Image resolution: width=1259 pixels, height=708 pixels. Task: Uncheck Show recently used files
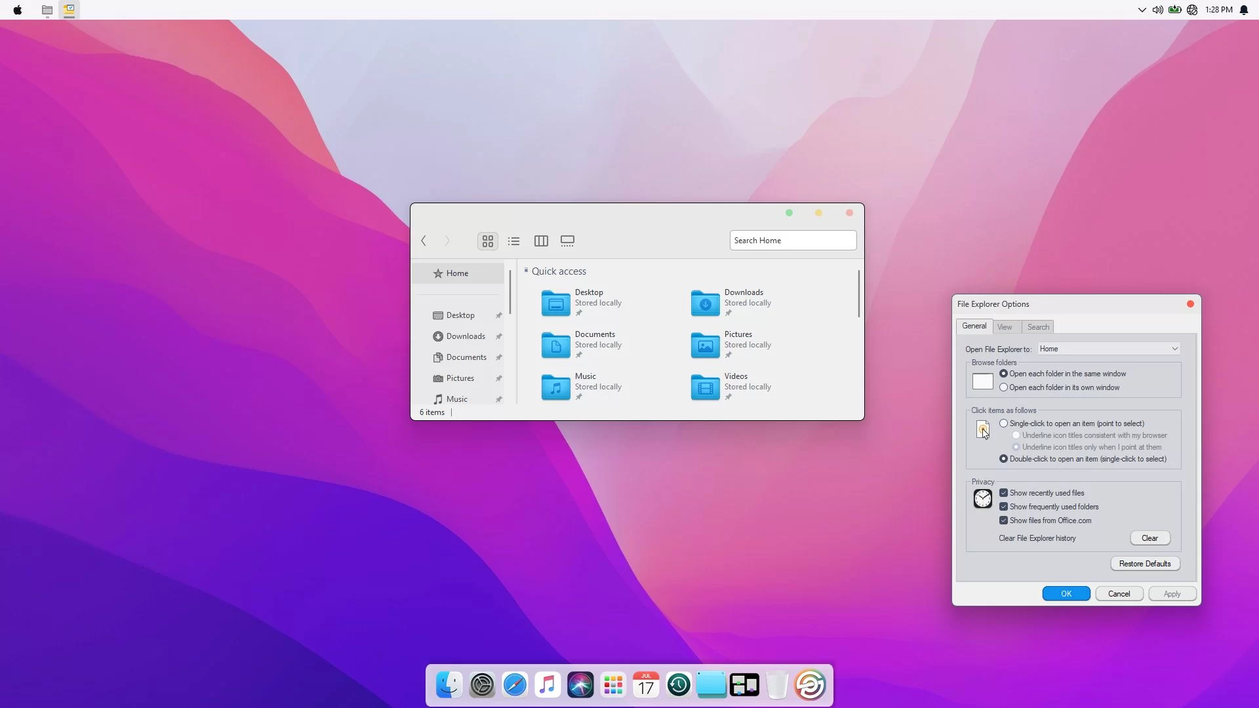(x=1003, y=493)
